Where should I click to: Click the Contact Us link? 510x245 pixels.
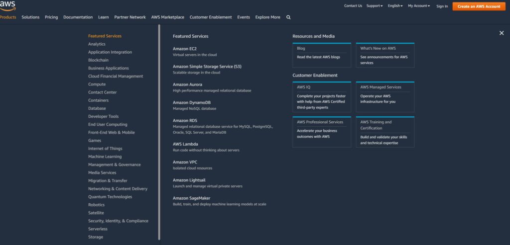tap(353, 6)
